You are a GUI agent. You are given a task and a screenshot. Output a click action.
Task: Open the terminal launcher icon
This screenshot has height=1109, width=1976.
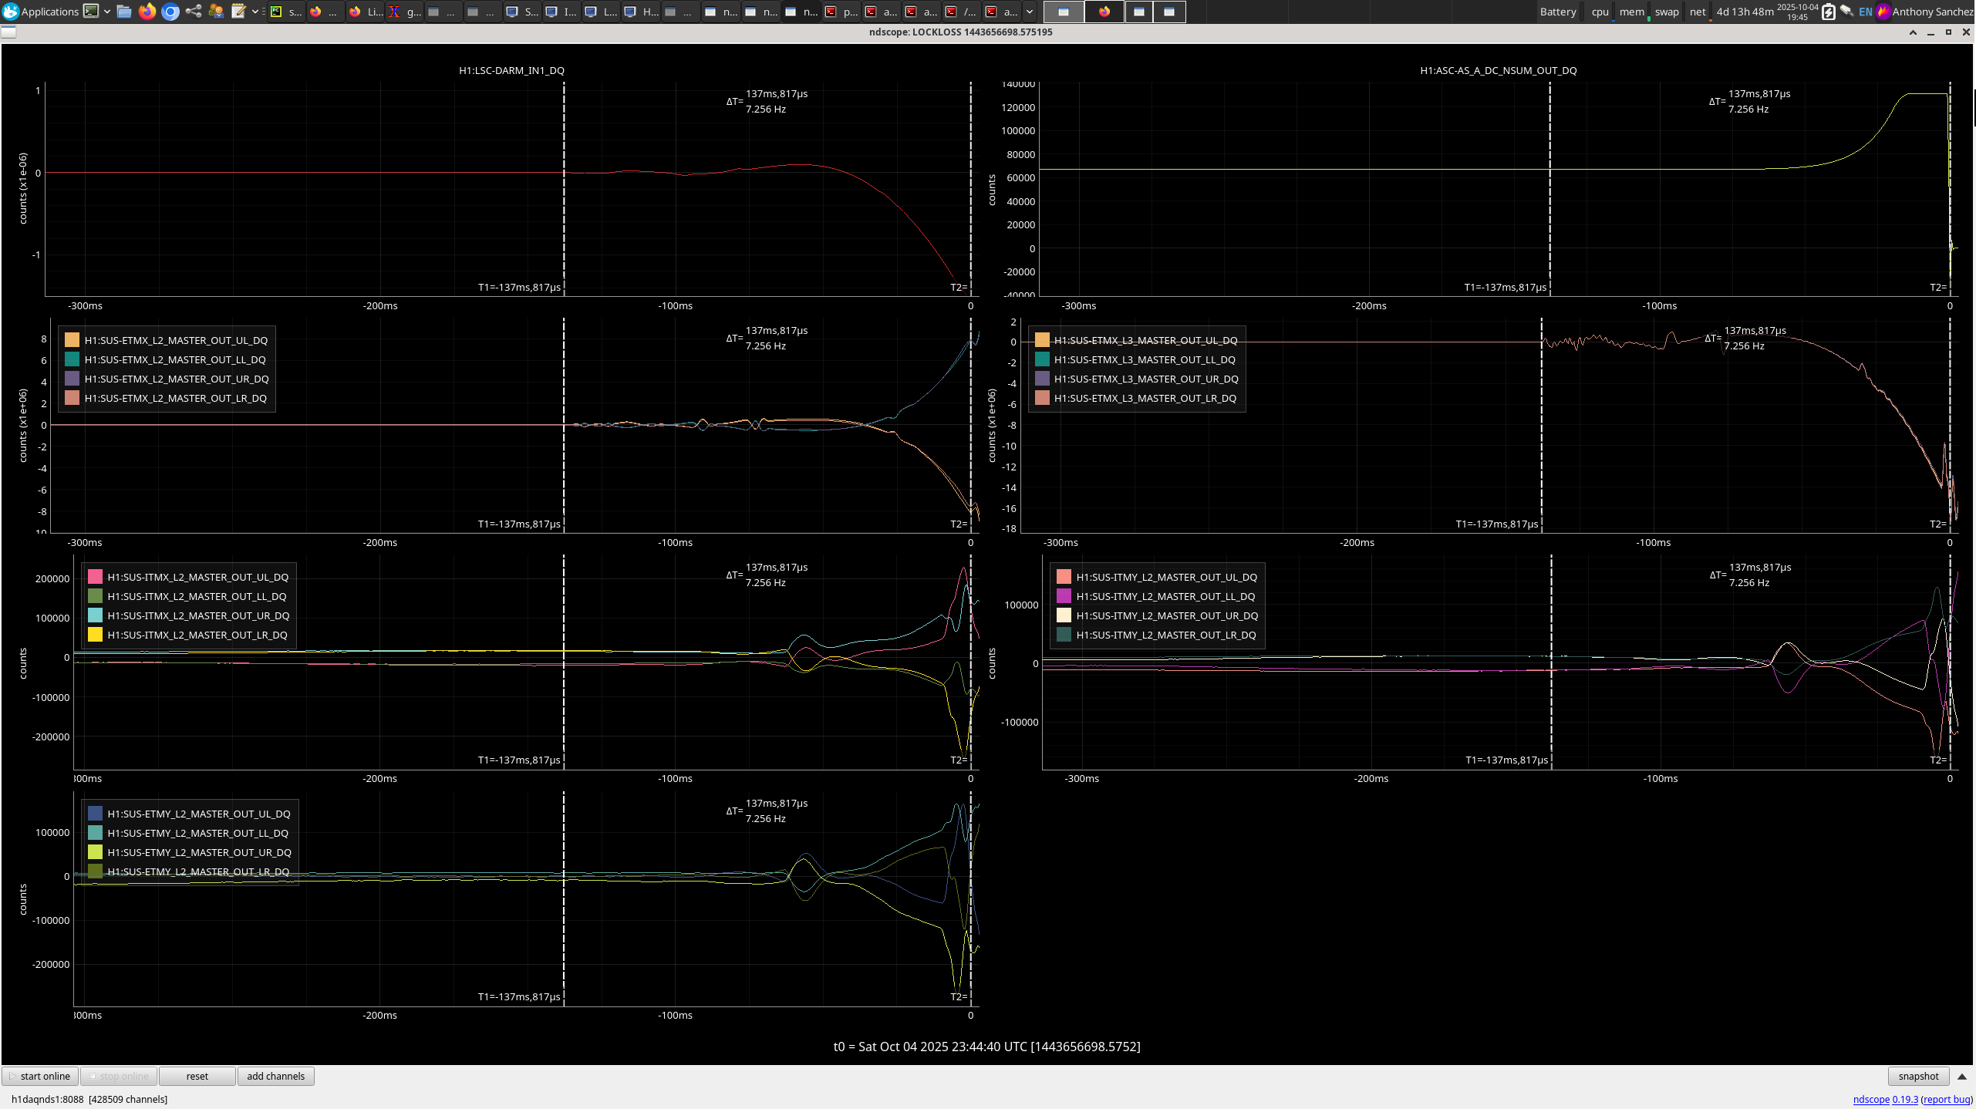click(x=91, y=12)
